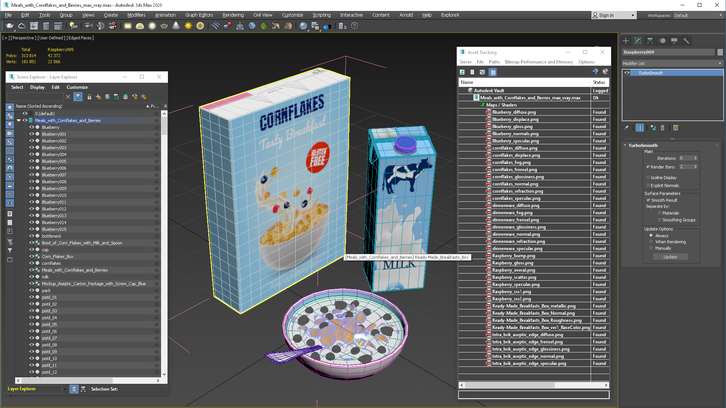Open the Motion tab in command panel
This screenshot has width=726, height=408.
pyautogui.click(x=662, y=41)
